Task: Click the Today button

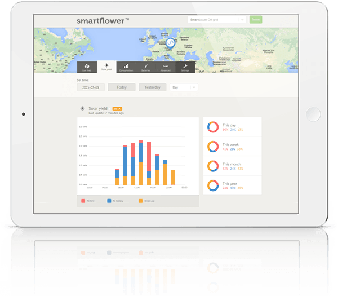Action: click(x=122, y=87)
